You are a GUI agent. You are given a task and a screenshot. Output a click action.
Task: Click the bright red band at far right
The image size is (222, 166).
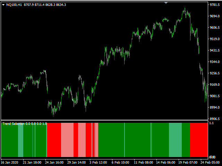click(x=198, y=140)
